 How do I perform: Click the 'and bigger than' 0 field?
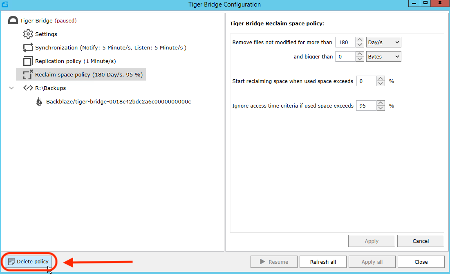coord(345,56)
